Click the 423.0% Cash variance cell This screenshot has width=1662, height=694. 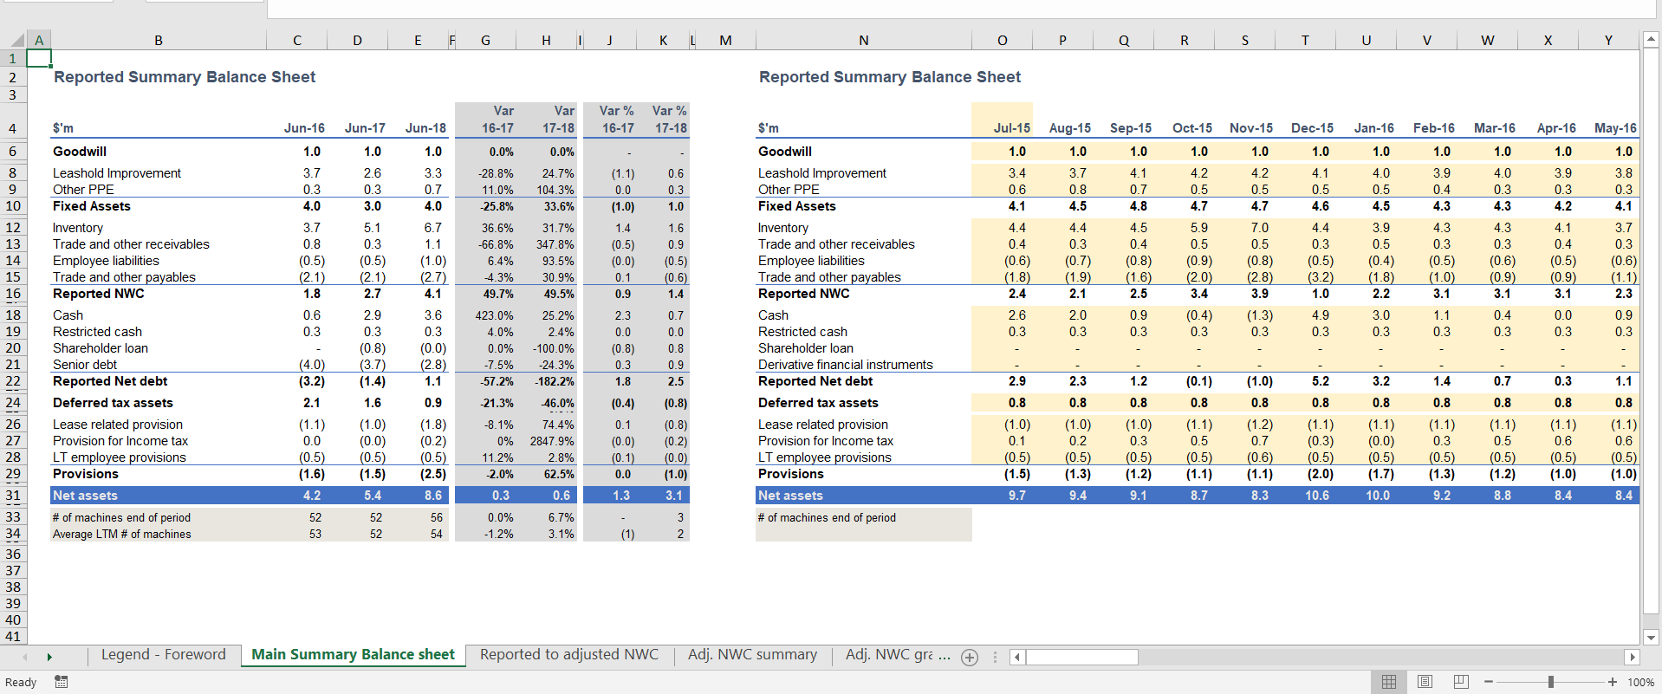pos(494,315)
